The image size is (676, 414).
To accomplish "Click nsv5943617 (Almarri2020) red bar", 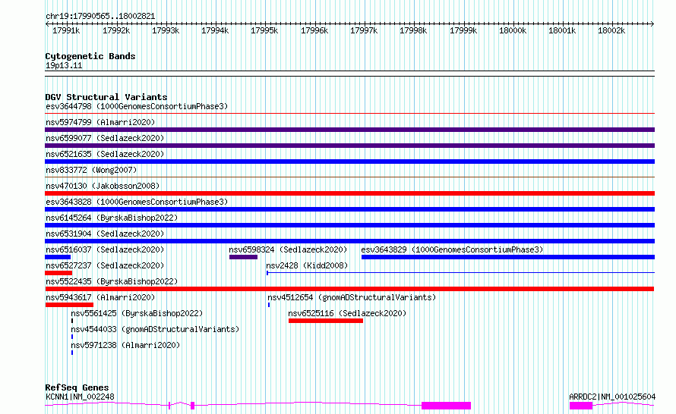I will click(x=69, y=305).
